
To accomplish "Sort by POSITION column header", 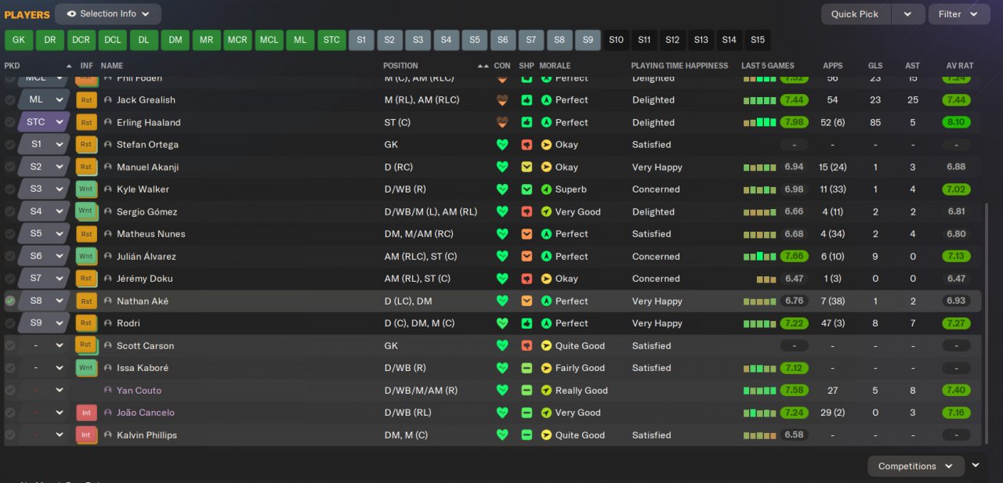I will (x=400, y=66).
